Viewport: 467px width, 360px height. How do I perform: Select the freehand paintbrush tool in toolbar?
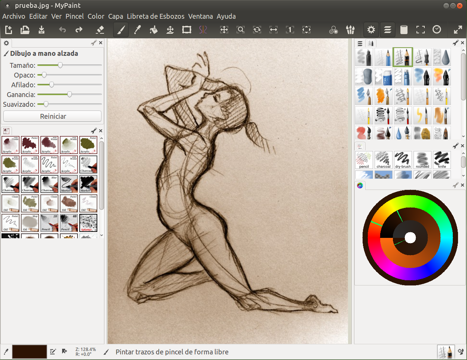tap(121, 30)
